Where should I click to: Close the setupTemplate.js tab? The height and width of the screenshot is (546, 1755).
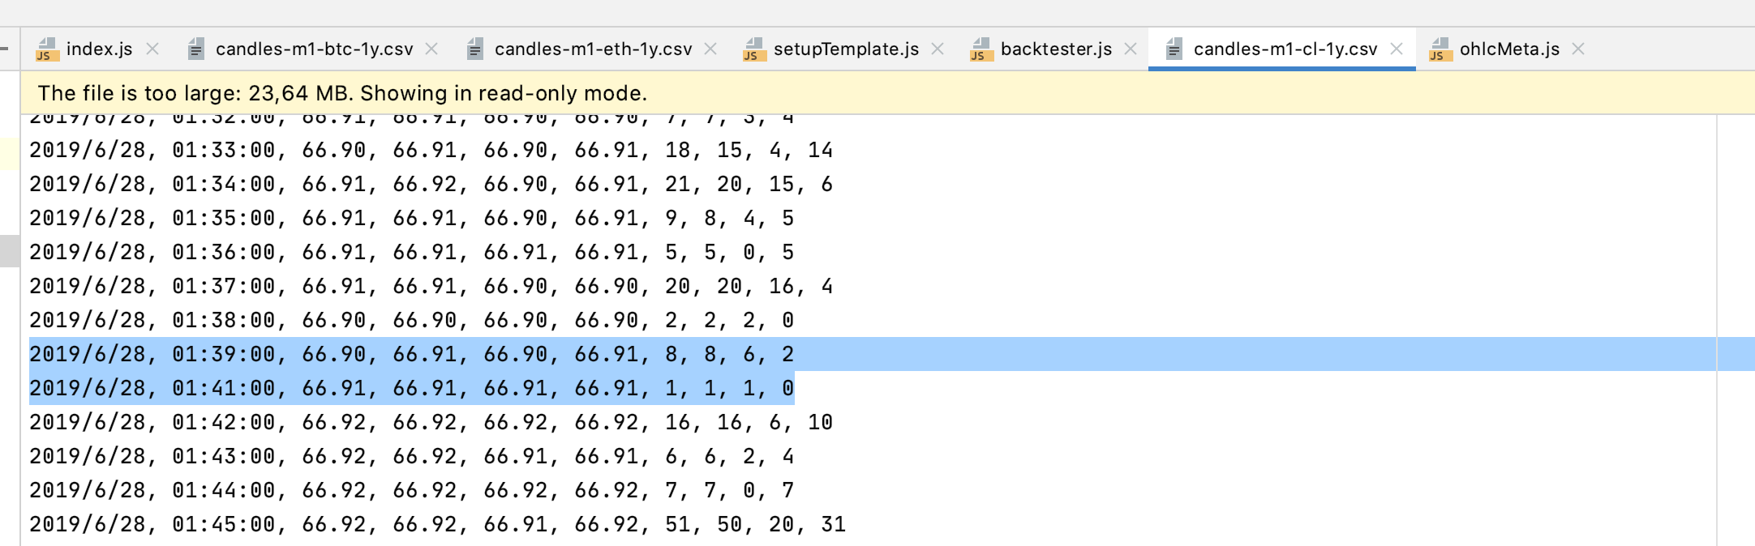tap(938, 49)
